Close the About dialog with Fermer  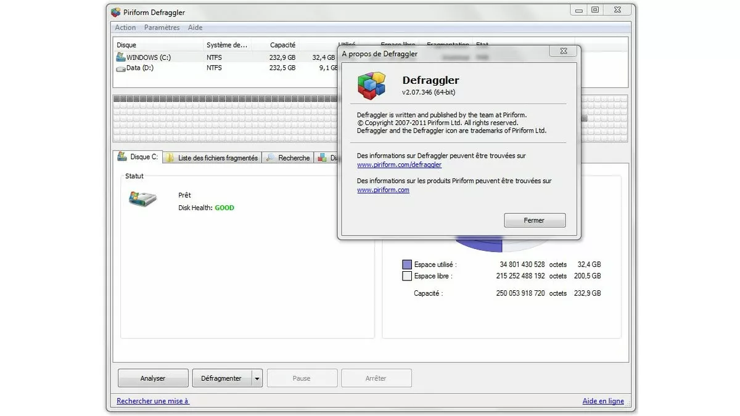click(x=534, y=220)
